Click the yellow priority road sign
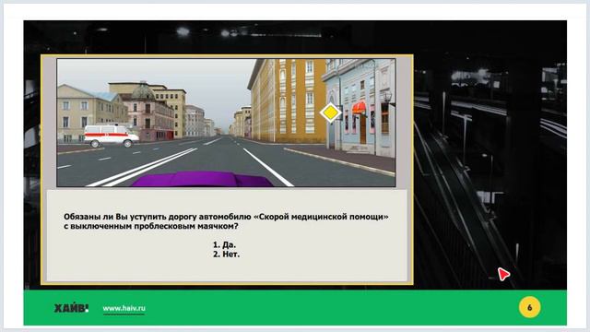590x332 pixels. pos(330,113)
